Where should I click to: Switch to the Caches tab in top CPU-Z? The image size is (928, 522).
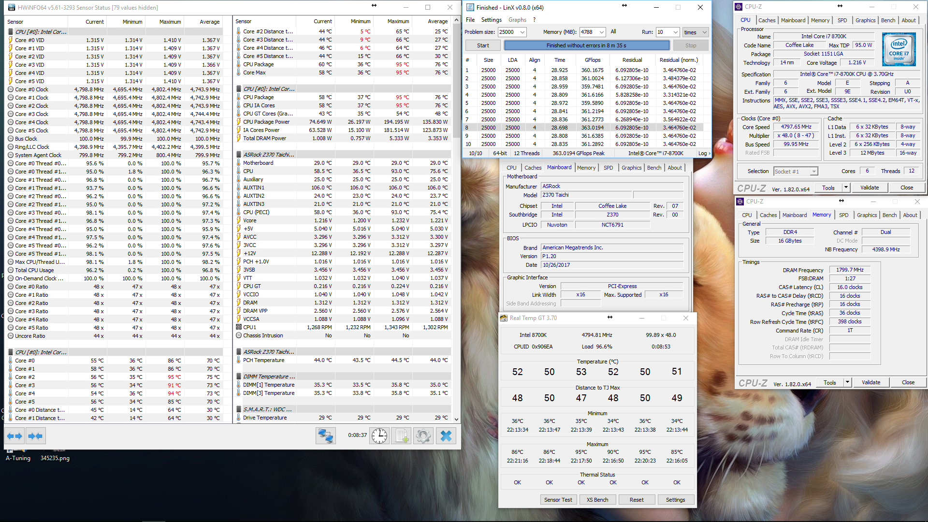767,20
